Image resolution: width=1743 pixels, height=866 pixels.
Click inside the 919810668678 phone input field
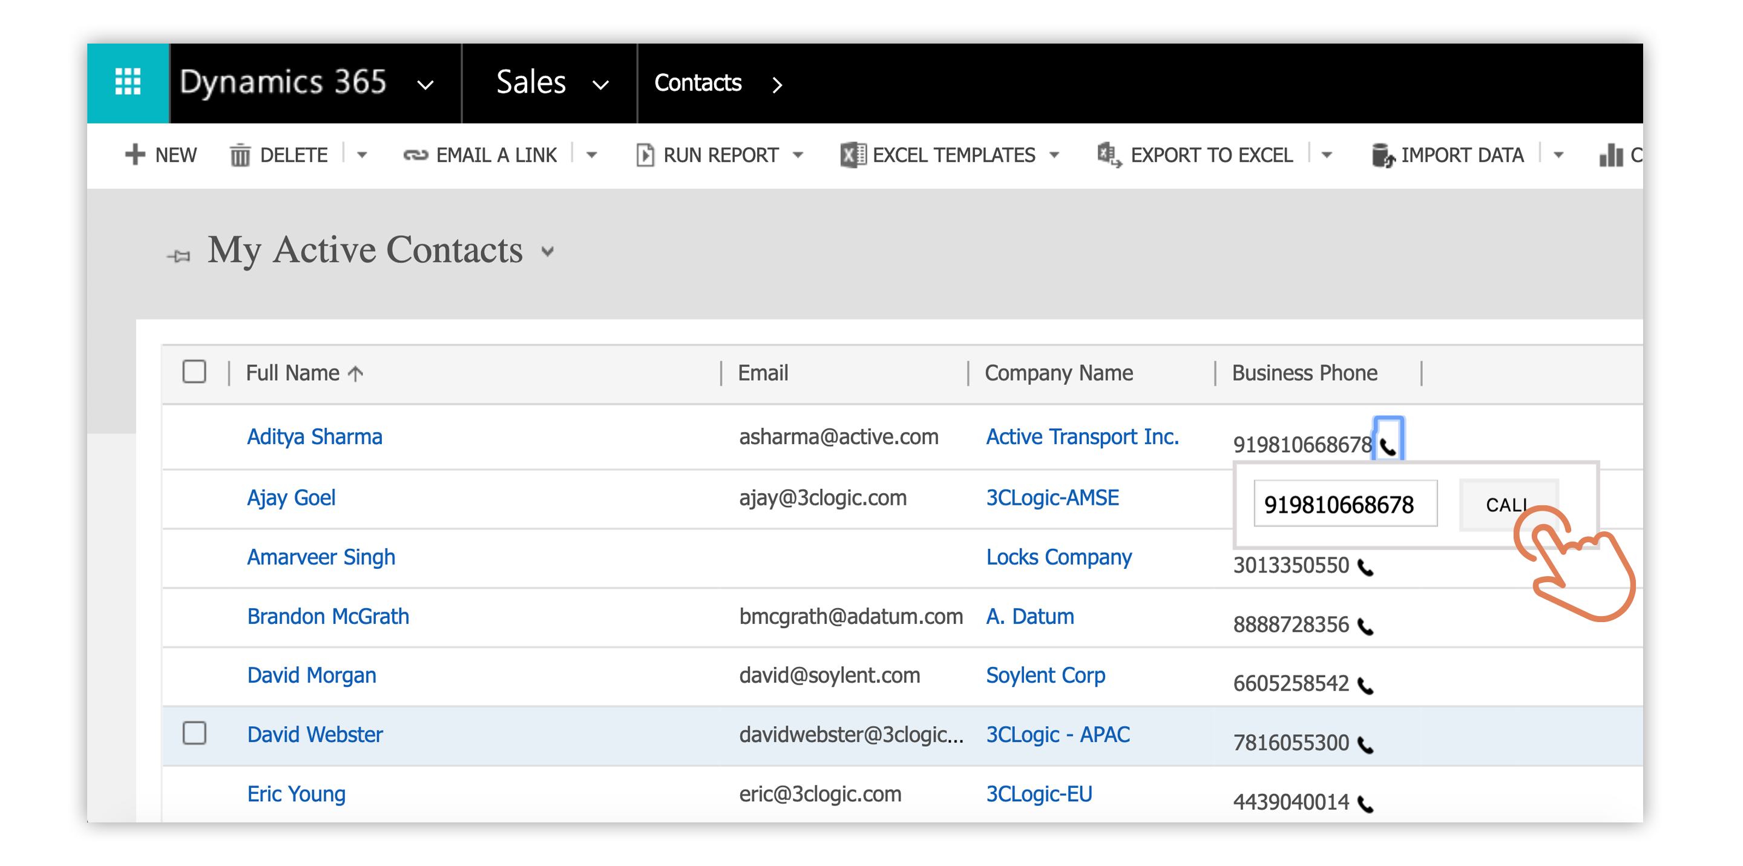[x=1345, y=504]
